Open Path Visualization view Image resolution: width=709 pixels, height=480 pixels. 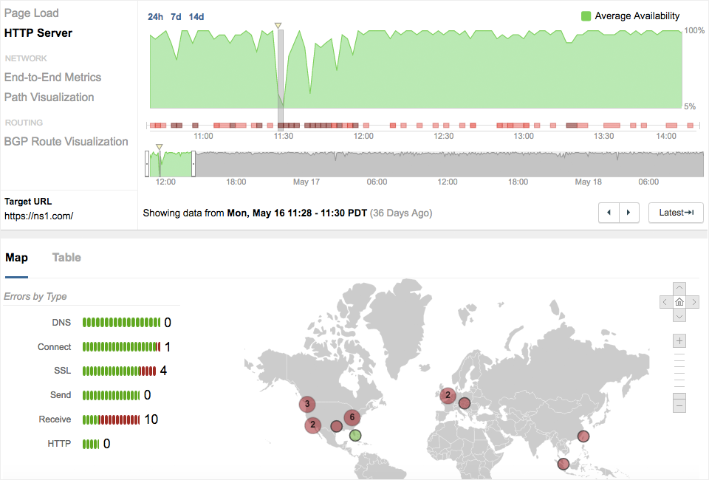pyautogui.click(x=49, y=97)
